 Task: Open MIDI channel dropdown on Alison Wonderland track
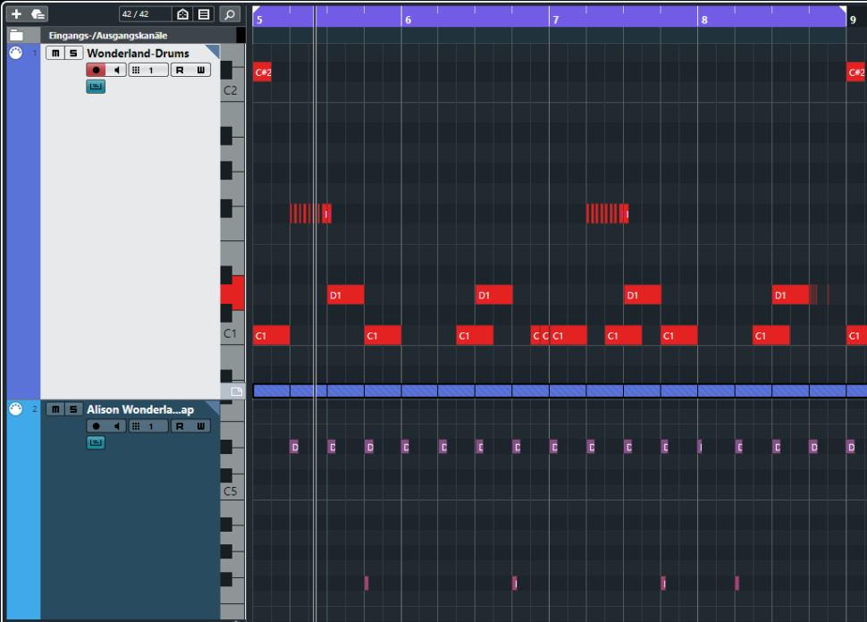click(148, 425)
